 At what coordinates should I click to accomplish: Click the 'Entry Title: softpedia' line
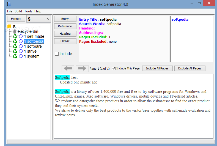point(98,19)
